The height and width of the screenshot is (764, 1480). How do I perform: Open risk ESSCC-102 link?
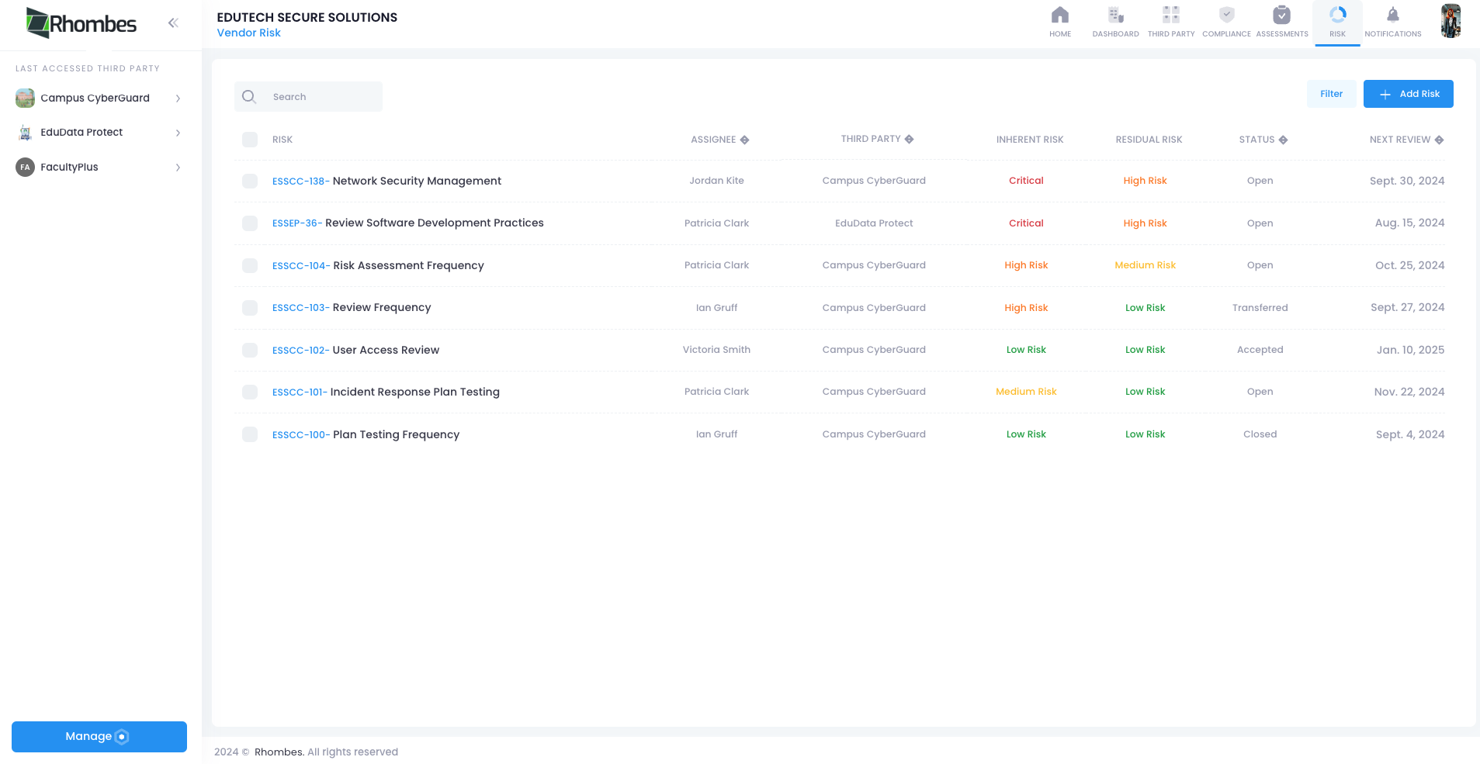tap(301, 351)
